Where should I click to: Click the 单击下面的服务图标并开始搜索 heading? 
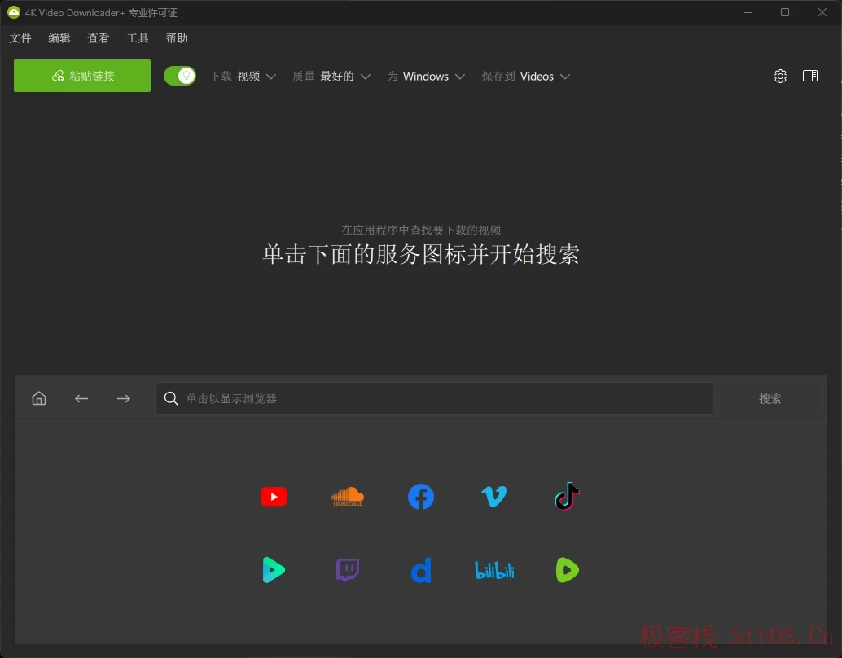[421, 254]
